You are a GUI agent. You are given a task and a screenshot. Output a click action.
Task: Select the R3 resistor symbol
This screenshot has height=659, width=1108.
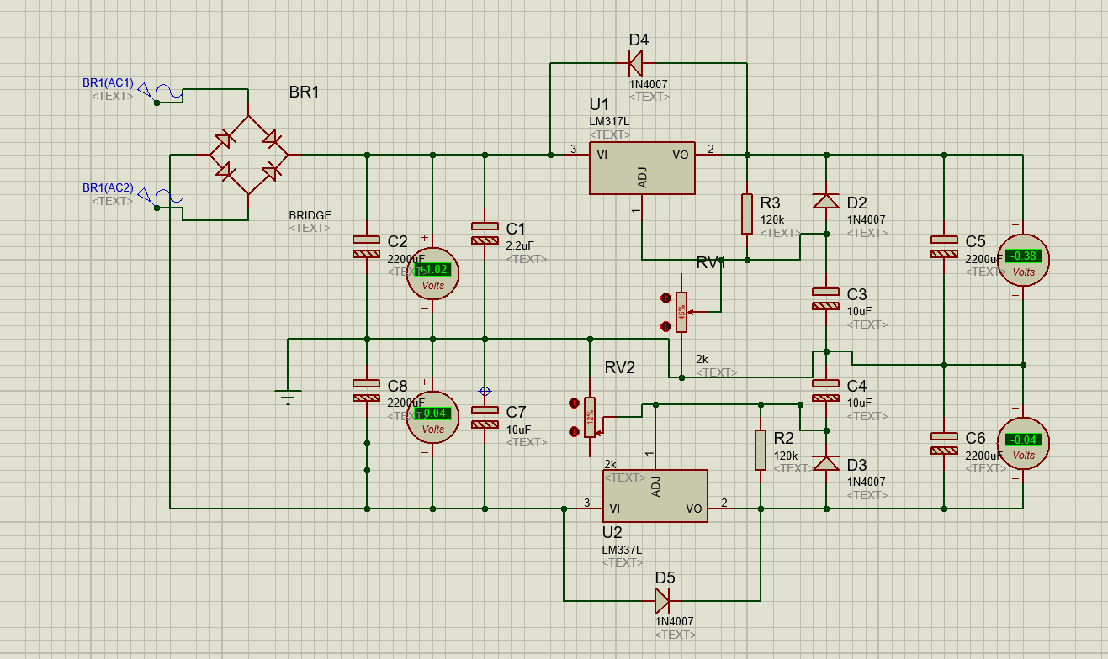pos(746,214)
